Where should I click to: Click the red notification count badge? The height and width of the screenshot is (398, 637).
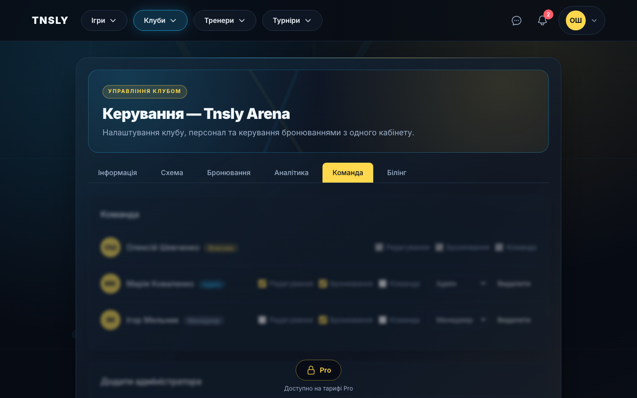click(x=548, y=14)
